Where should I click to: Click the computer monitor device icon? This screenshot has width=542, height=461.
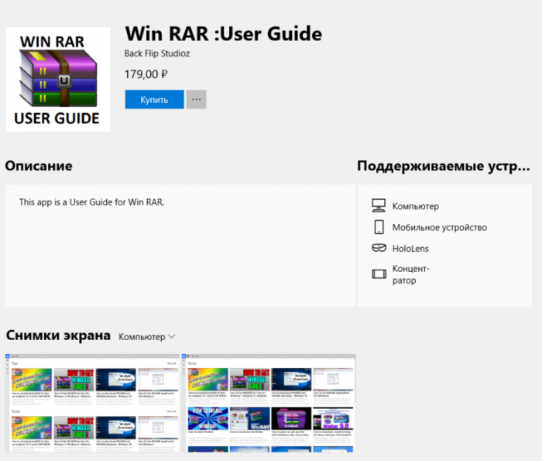[379, 205]
